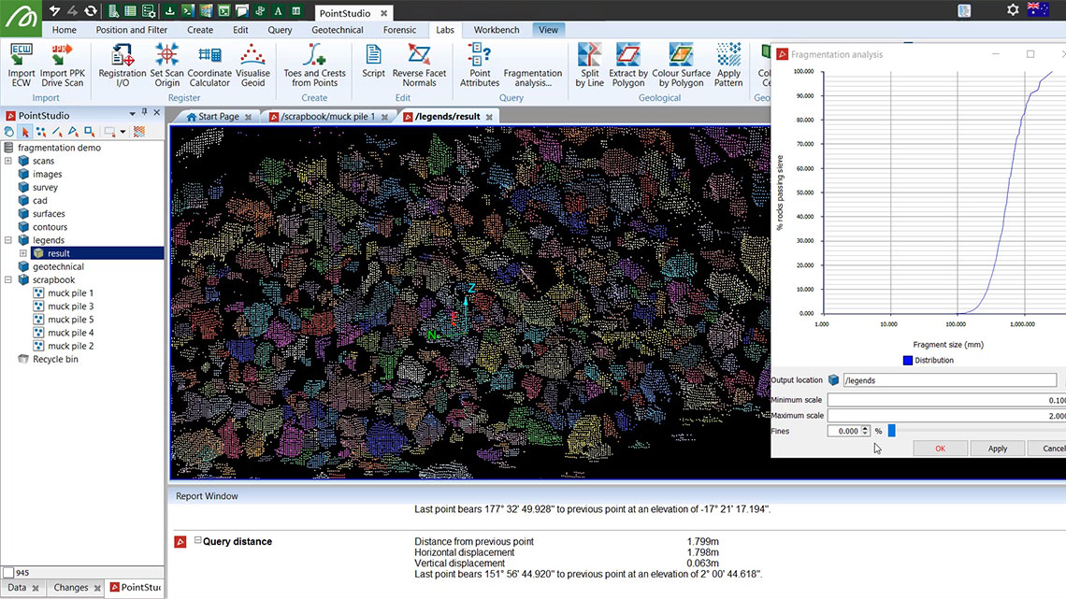This screenshot has width=1066, height=599.
Task: Activate the Apply Pattern tool
Action: click(x=727, y=65)
